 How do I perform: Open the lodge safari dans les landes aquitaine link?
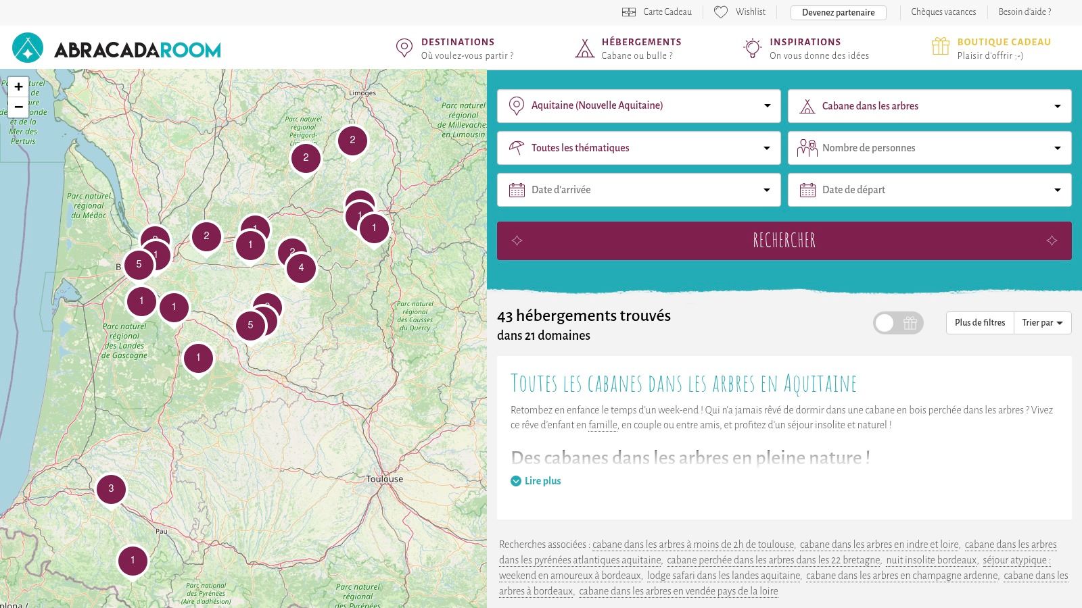point(724,576)
